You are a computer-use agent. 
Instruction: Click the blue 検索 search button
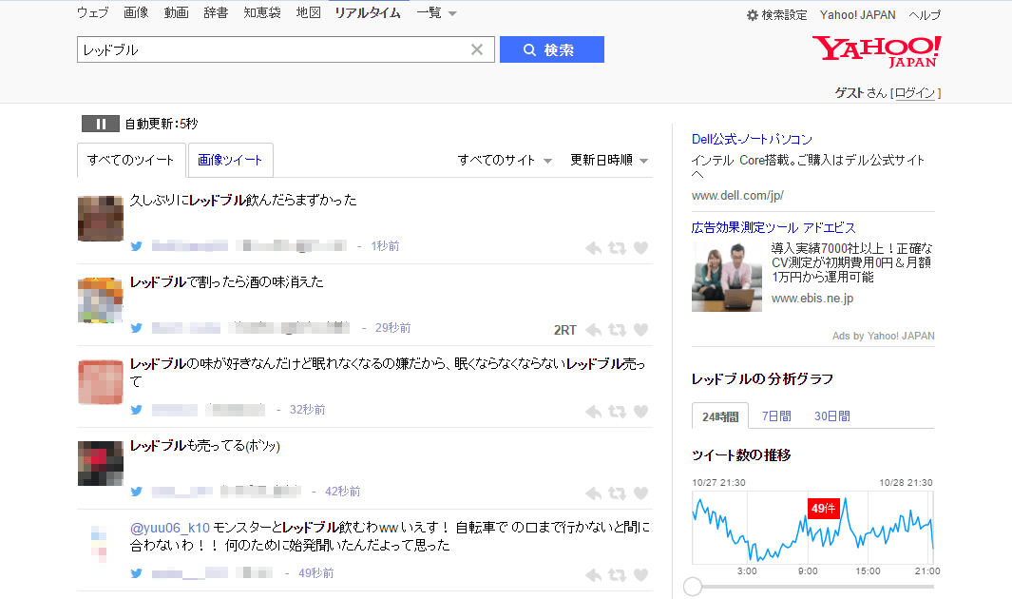tap(552, 49)
